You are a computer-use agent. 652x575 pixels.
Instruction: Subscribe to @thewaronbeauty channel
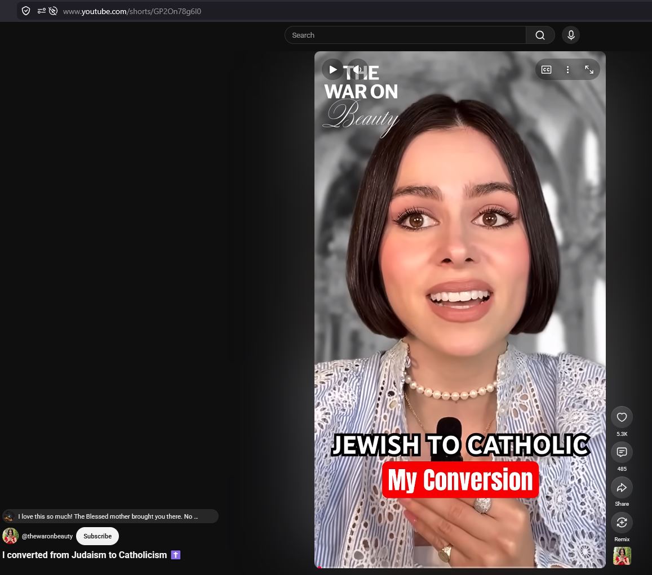pyautogui.click(x=97, y=536)
